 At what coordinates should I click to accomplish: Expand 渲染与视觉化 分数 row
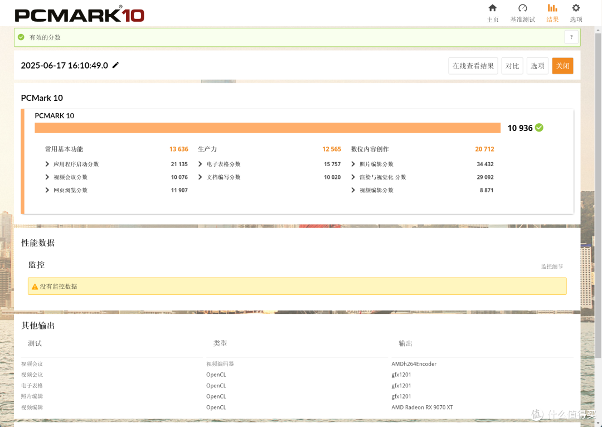353,177
